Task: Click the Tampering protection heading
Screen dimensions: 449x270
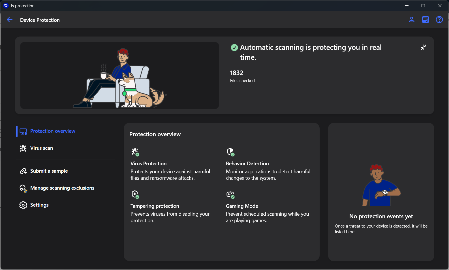Action: (155, 206)
